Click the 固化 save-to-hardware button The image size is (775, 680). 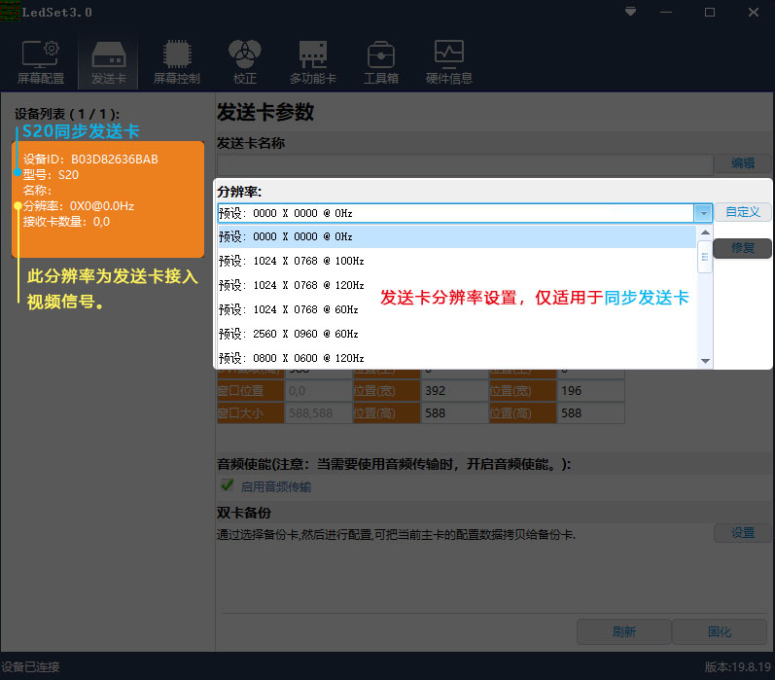click(x=720, y=631)
